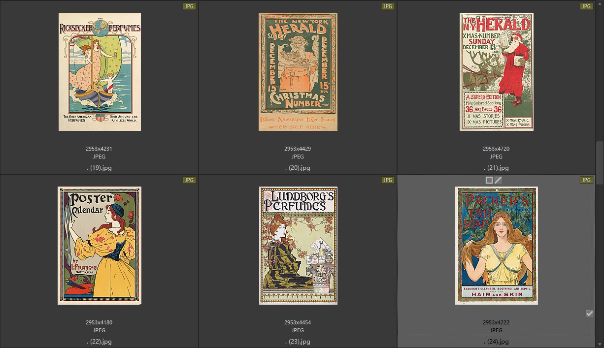
Task: Select the Lundborg's Perfumes poster thumbnail
Action: 298,246
